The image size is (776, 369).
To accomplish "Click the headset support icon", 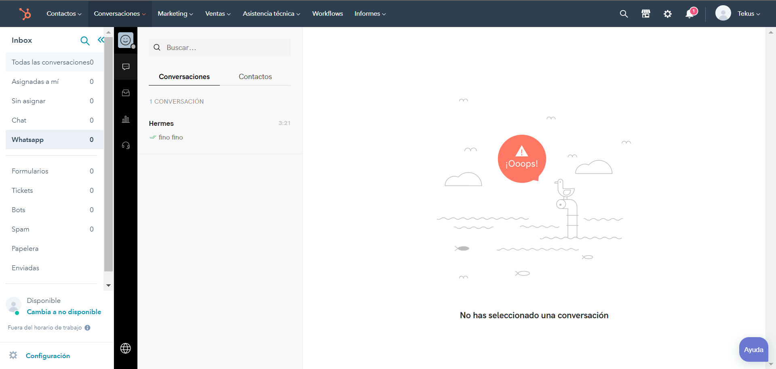I will pyautogui.click(x=126, y=146).
